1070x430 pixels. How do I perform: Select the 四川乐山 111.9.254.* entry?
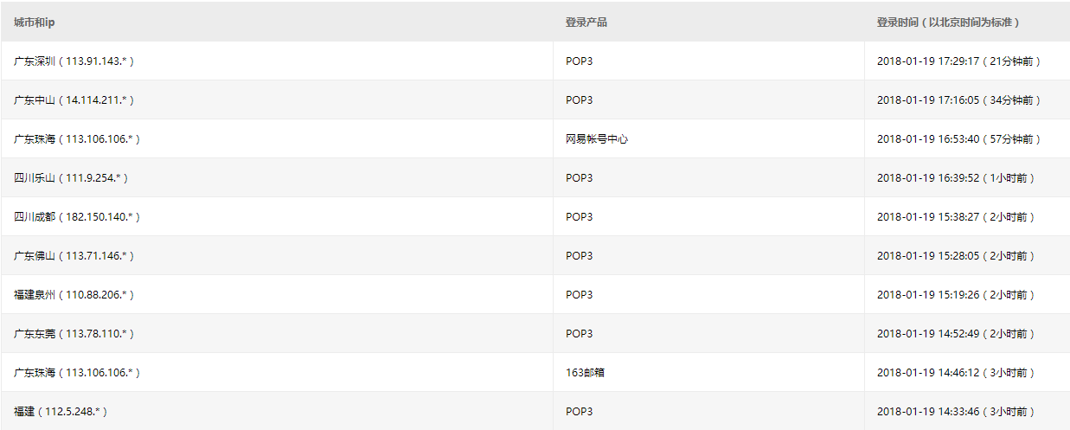point(71,178)
